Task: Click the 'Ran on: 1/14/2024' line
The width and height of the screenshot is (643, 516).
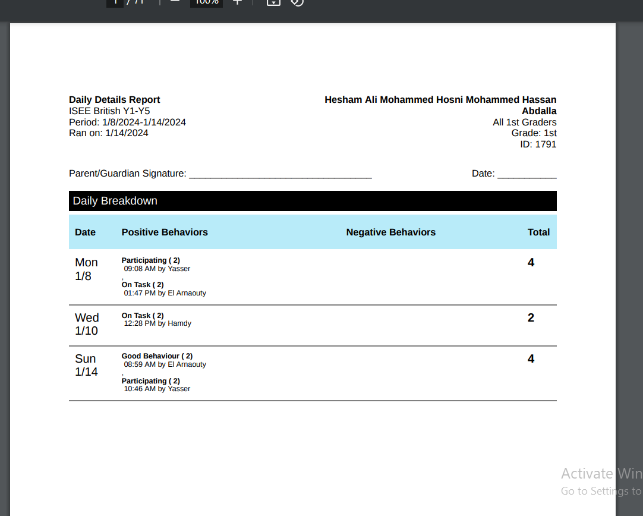Action: click(109, 133)
